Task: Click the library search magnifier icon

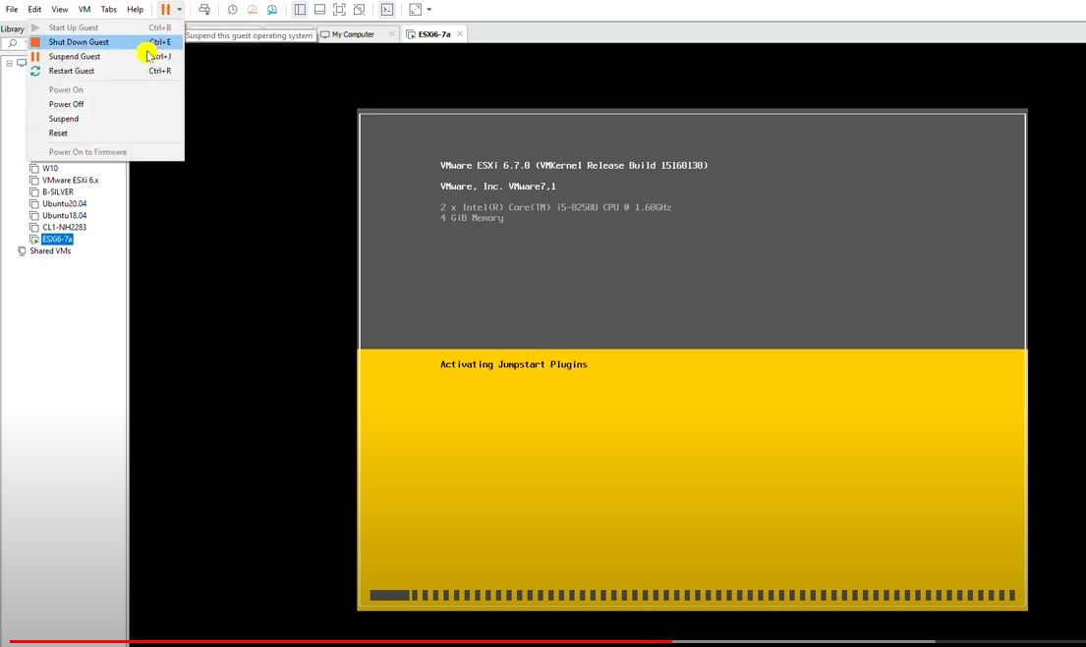Action: click(13, 43)
